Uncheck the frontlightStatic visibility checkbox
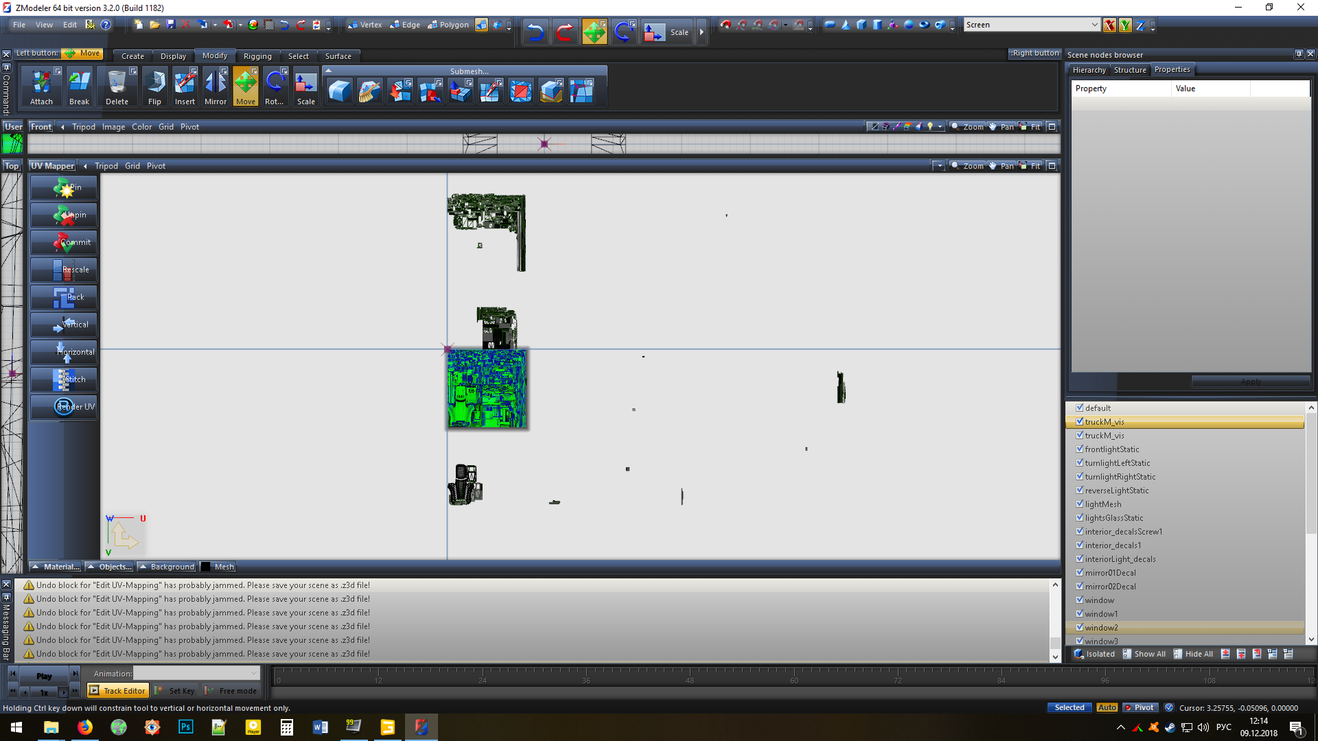Viewport: 1318px width, 741px height. coord(1080,449)
